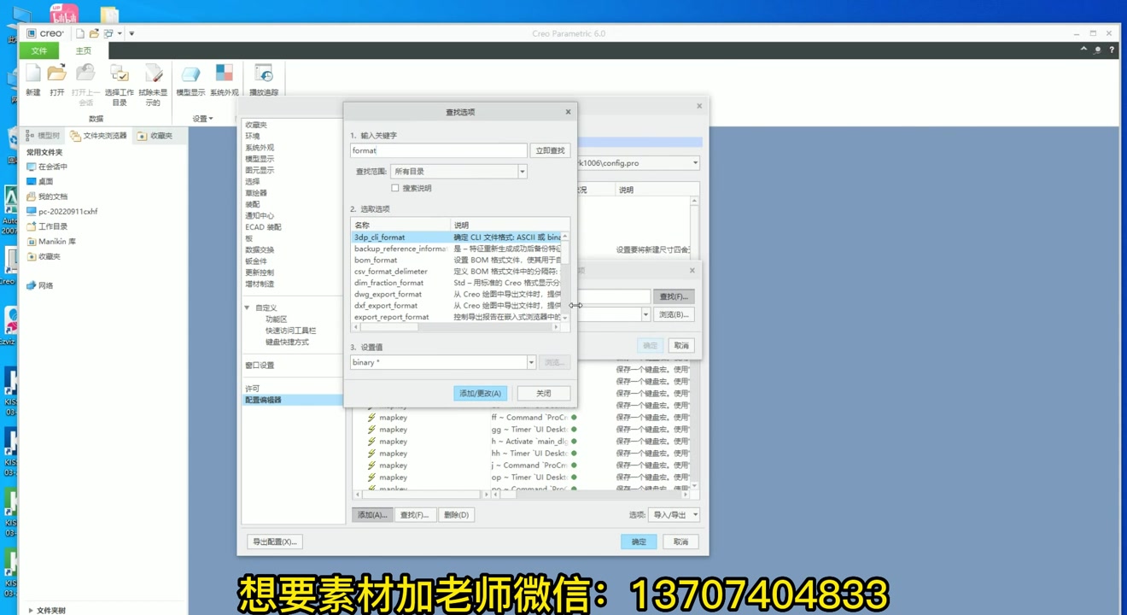
Task: Click 查找(F)... button below config list
Action: point(414,515)
